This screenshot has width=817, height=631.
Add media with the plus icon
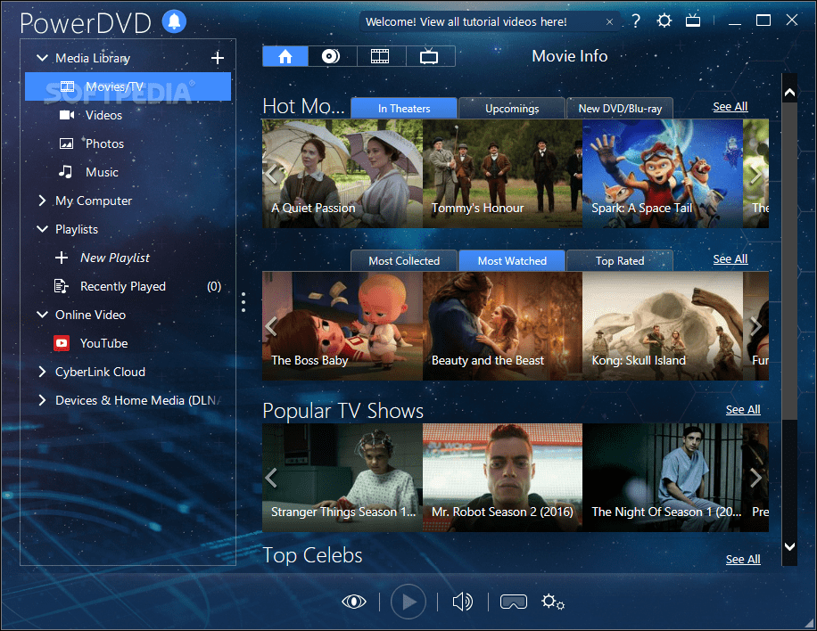pos(218,58)
